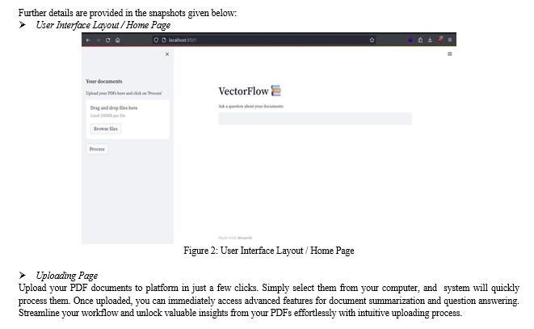The image size is (534, 329).
Task: Reload the page with the refresh icon
Action: point(107,40)
